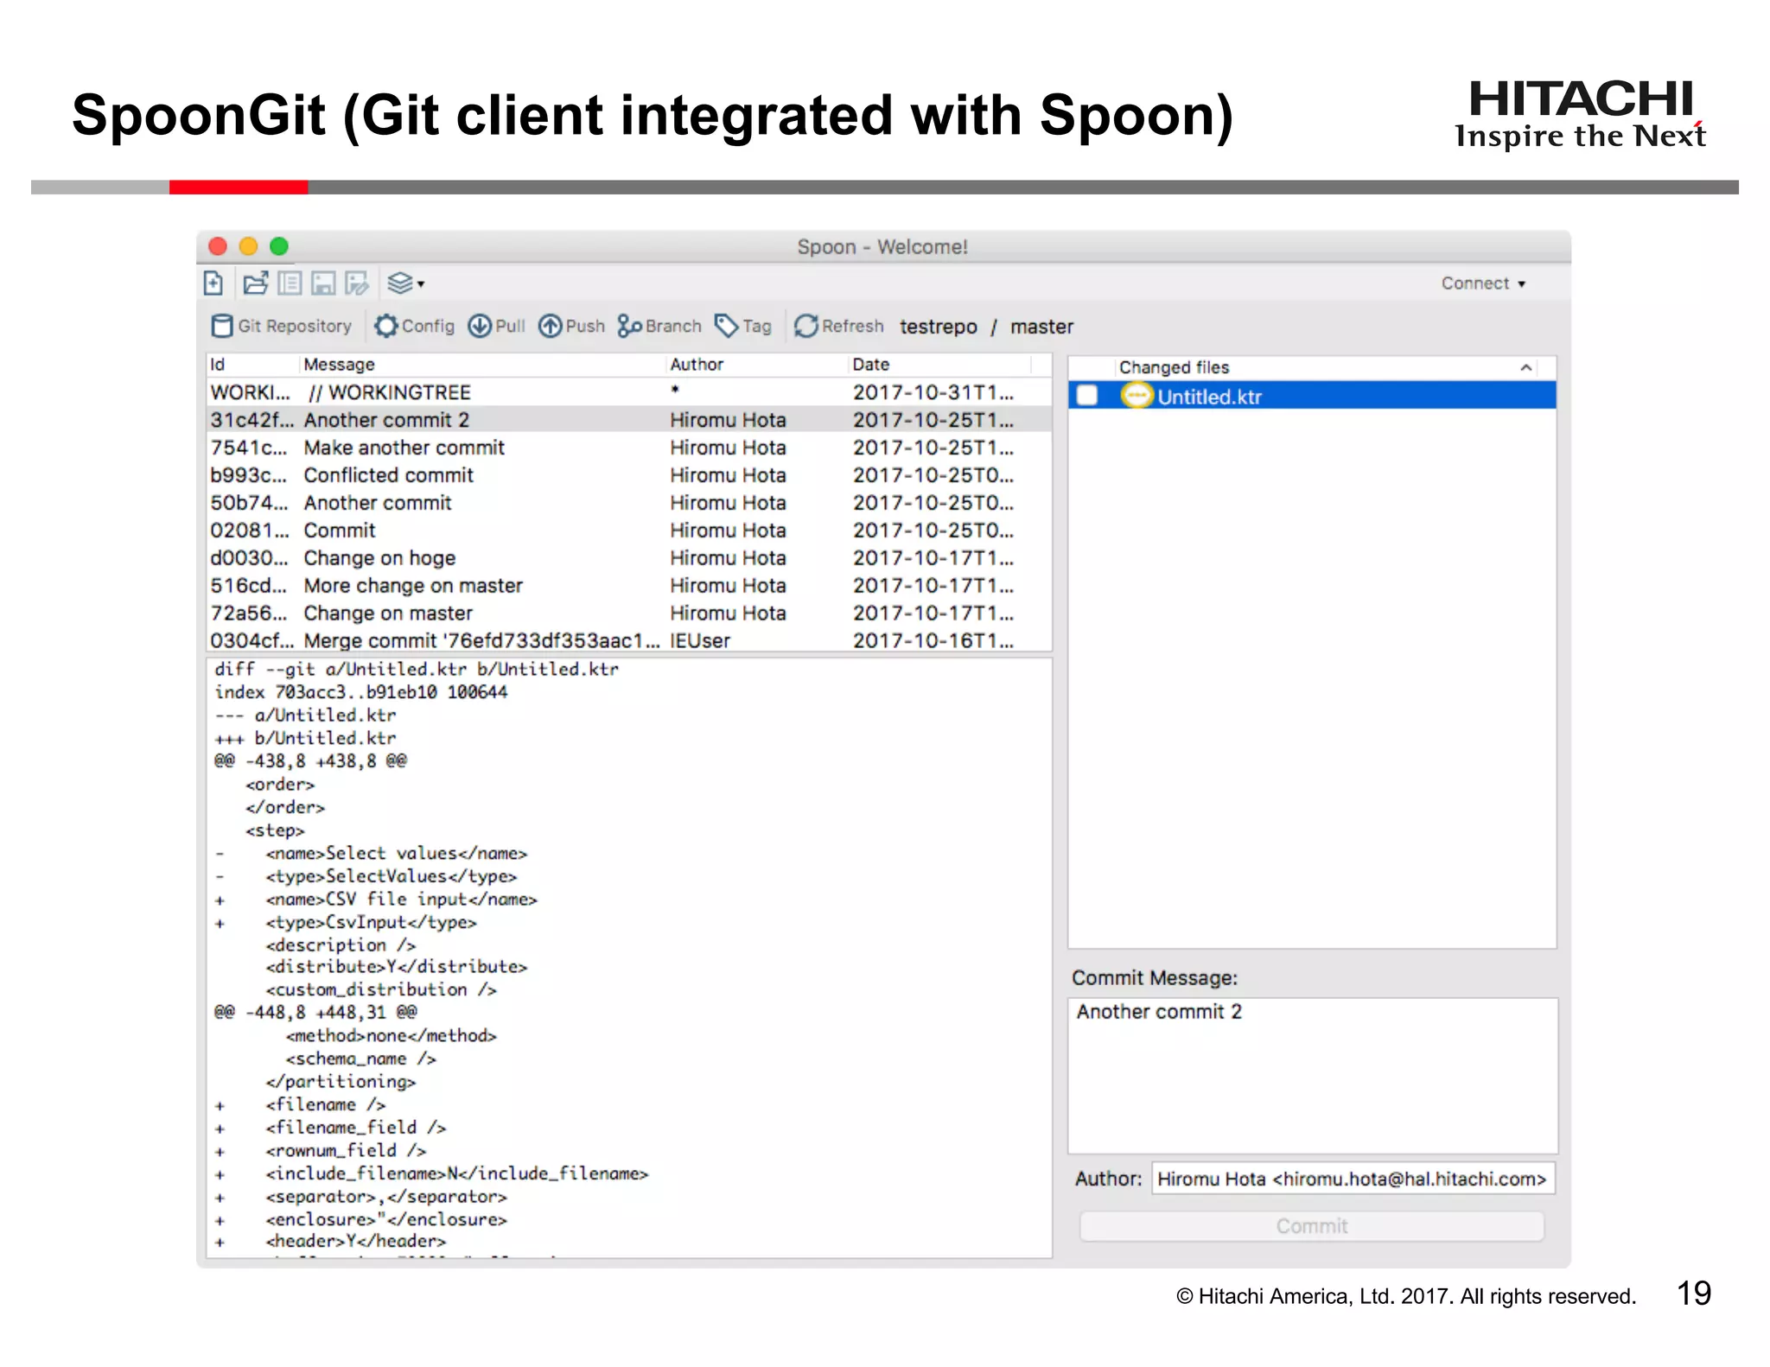Collapse the Changed files sort chevron
The image size is (1770, 1367).
click(x=1526, y=367)
